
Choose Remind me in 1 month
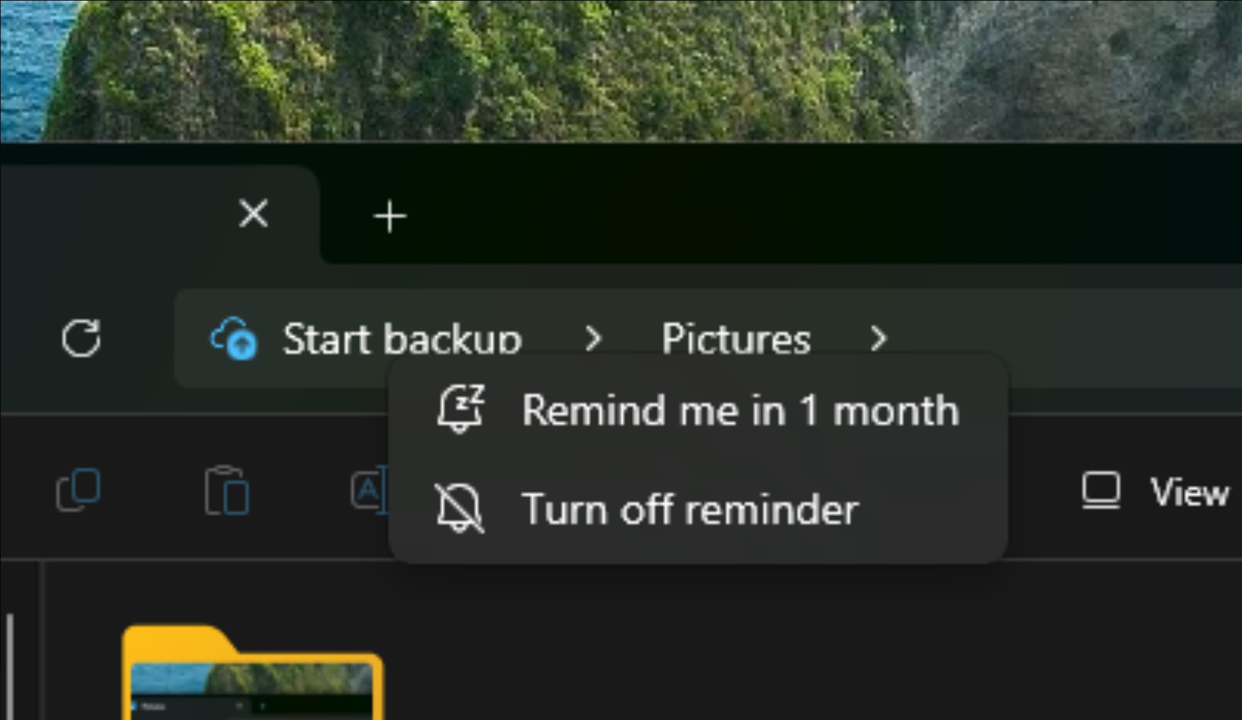[x=740, y=410]
